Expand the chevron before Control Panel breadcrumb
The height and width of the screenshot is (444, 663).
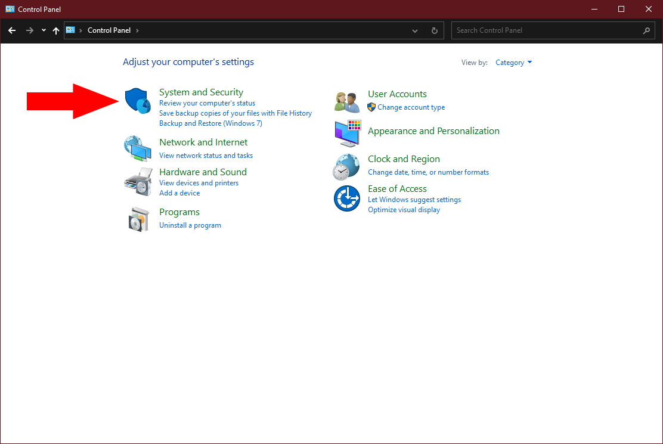tap(80, 30)
